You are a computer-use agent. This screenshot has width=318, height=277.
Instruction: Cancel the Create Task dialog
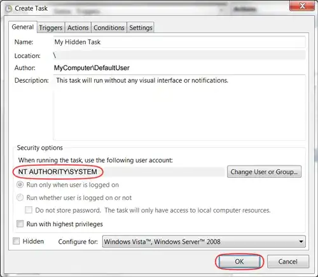coord(288,262)
